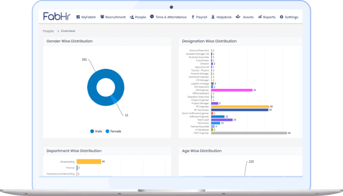343x196 pixels.
Task: Click the Logistic Incharge label
Action: [200, 83]
